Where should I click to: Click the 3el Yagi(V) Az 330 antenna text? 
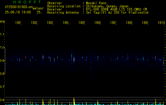(x=103, y=13)
